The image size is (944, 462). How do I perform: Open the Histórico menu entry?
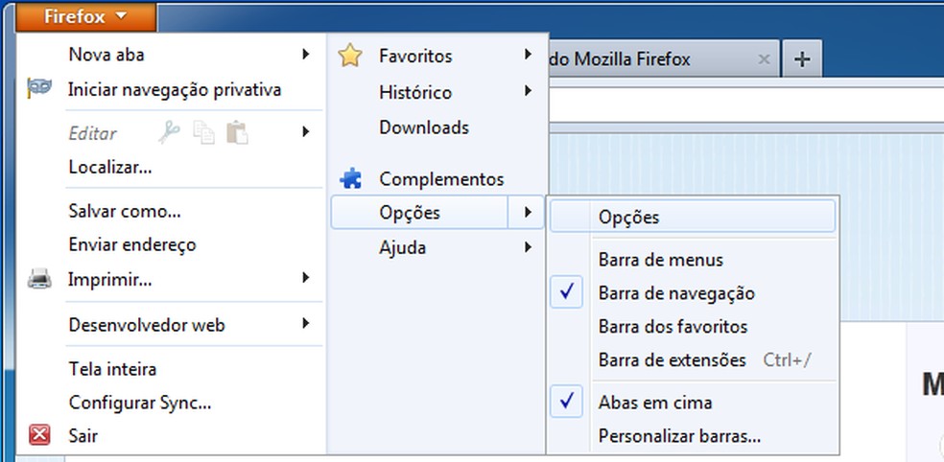click(x=415, y=92)
